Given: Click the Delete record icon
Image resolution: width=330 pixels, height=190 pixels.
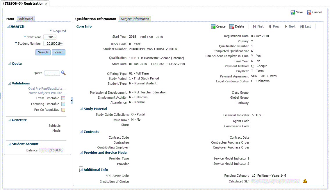Looking at the screenshot, I should pos(232,27).
